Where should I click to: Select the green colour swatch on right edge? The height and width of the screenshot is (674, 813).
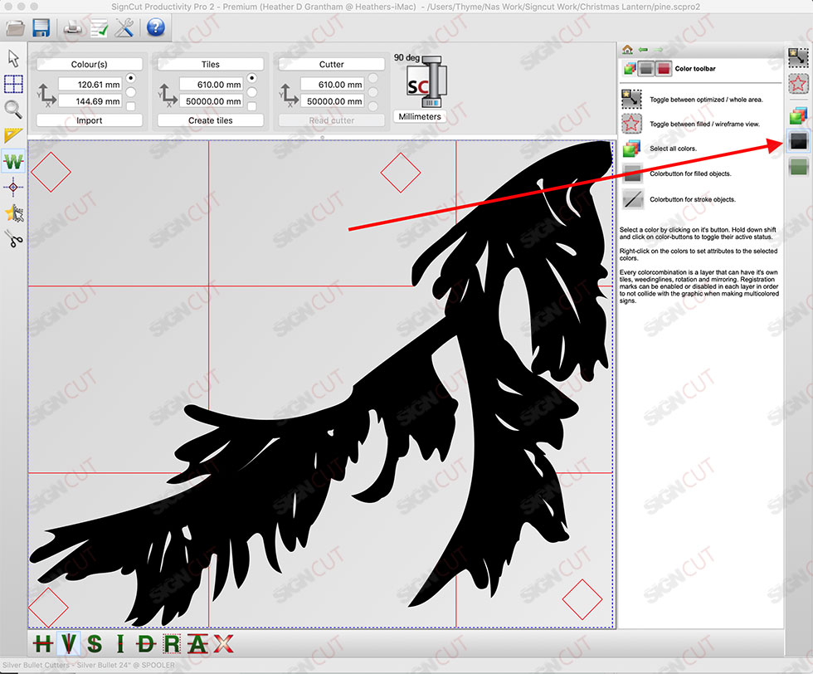798,167
